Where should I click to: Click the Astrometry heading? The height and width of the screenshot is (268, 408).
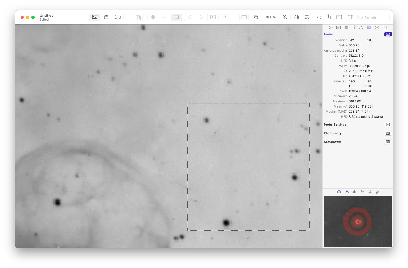click(332, 142)
